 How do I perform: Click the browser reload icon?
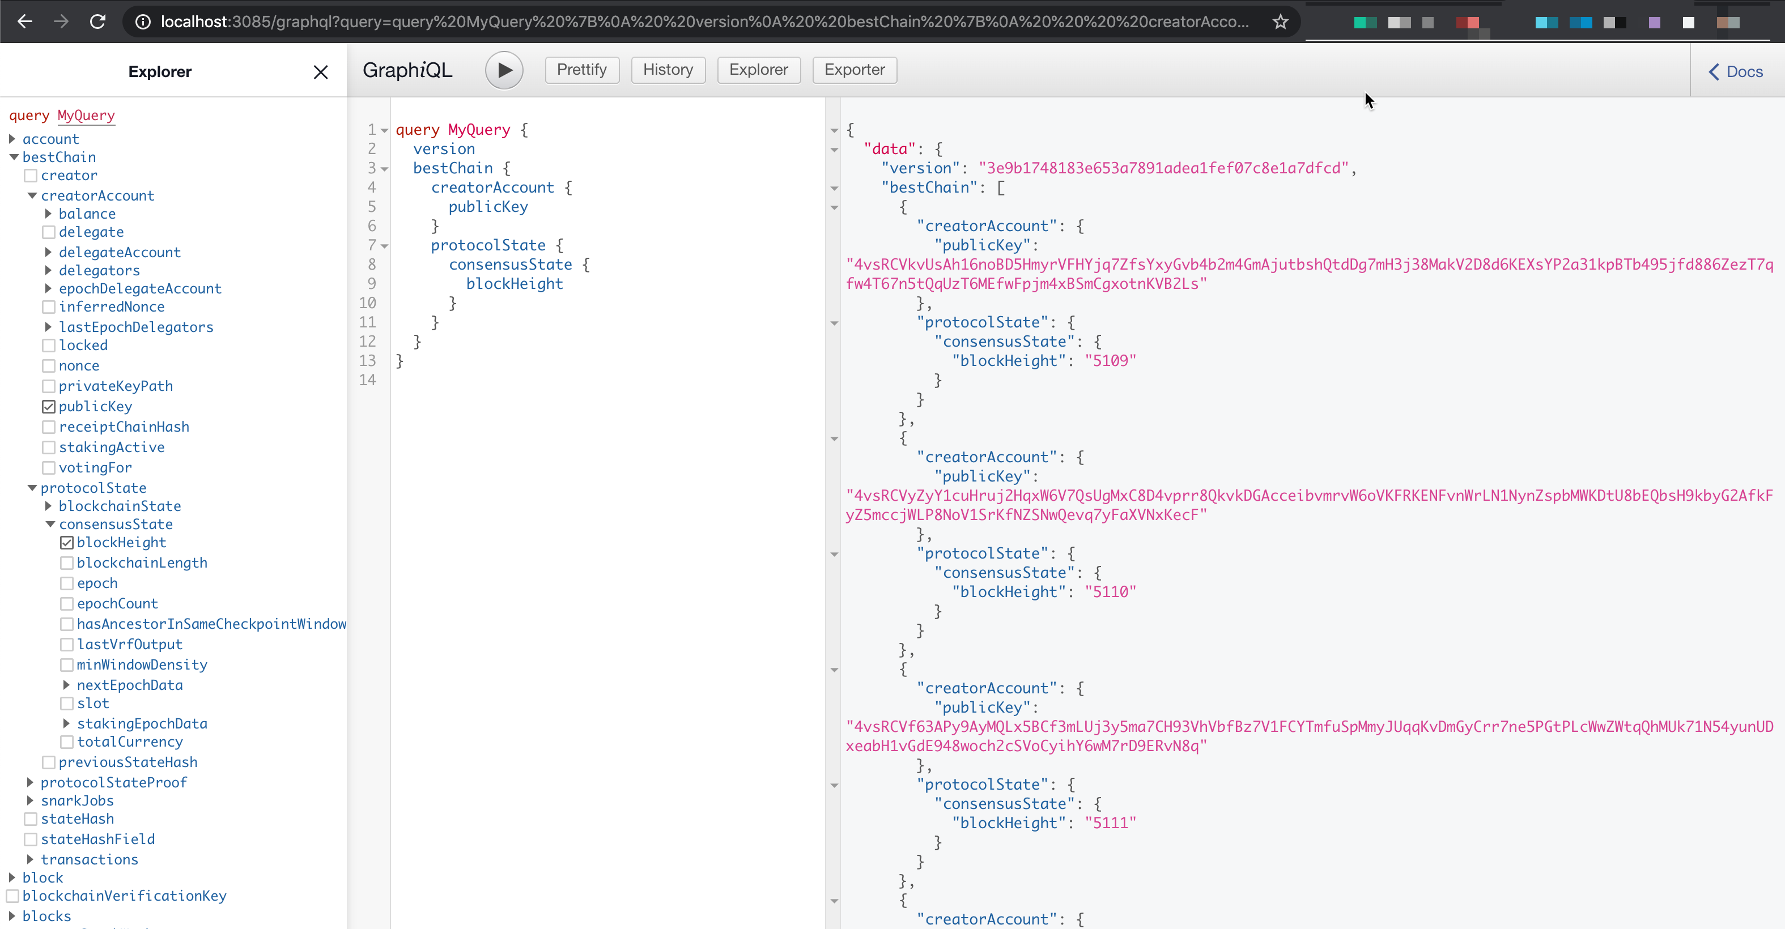click(x=97, y=22)
